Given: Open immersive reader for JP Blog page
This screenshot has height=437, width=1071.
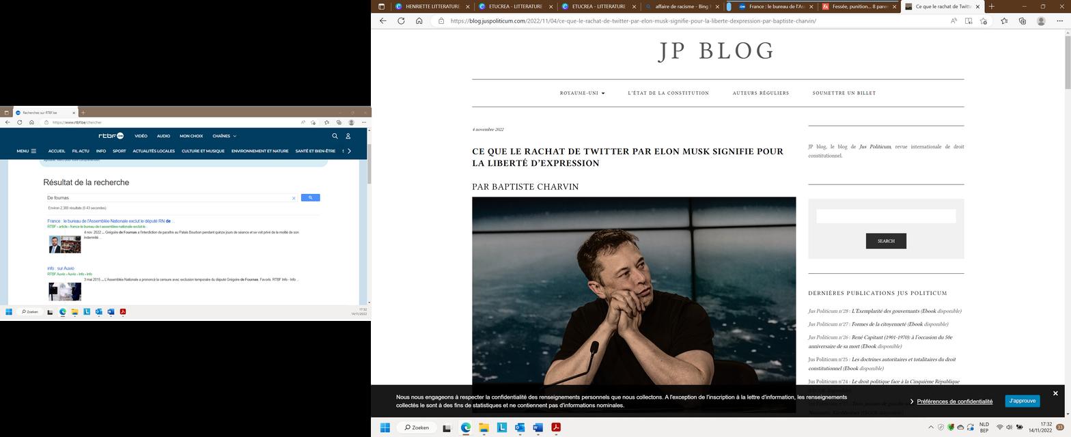Looking at the screenshot, I should point(969,20).
